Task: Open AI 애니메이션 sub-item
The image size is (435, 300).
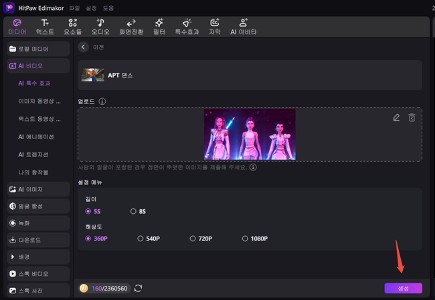Action: point(36,137)
